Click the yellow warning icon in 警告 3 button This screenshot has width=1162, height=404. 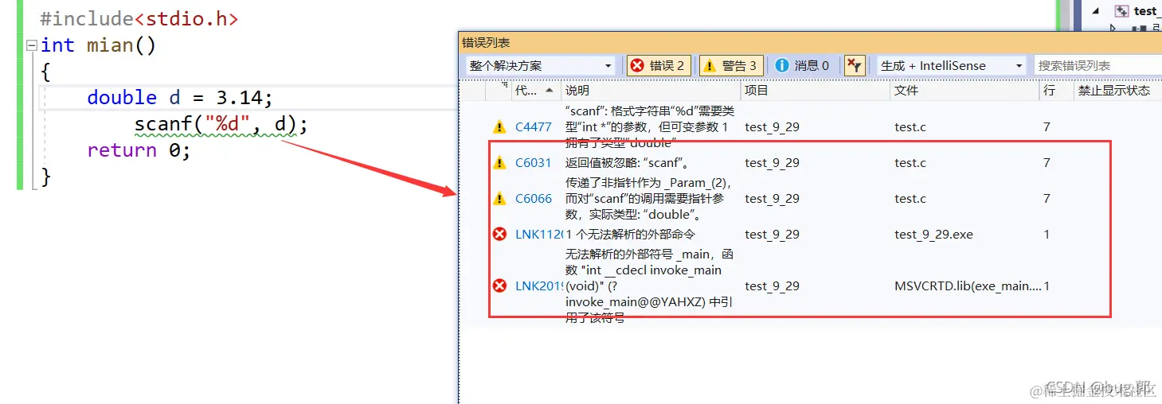pyautogui.click(x=710, y=66)
